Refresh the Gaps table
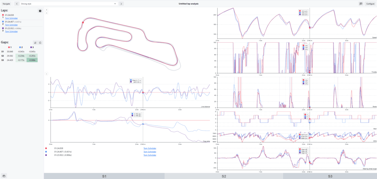377x179 pixels. tap(40, 43)
